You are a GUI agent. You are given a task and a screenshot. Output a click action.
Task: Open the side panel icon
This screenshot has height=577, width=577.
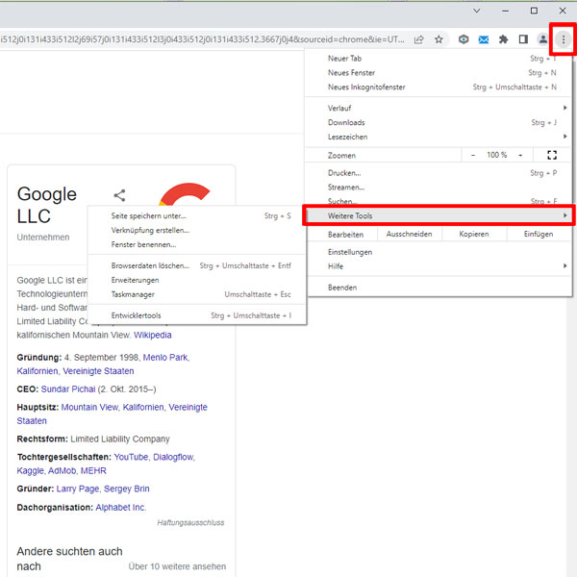click(x=523, y=39)
